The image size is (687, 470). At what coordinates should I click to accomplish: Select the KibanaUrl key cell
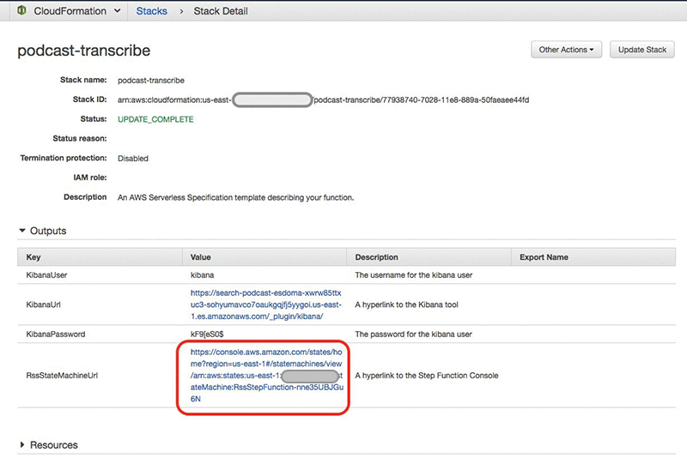tap(44, 304)
